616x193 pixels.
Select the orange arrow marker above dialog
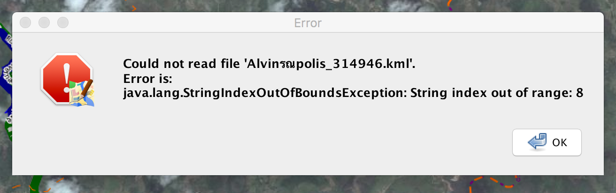tap(134, 8)
